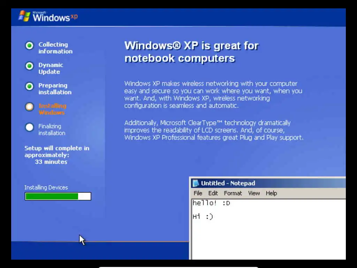The width and height of the screenshot is (357, 268).
Task: Click the 'Hi :)' line in Notepad
Action: [x=203, y=216]
